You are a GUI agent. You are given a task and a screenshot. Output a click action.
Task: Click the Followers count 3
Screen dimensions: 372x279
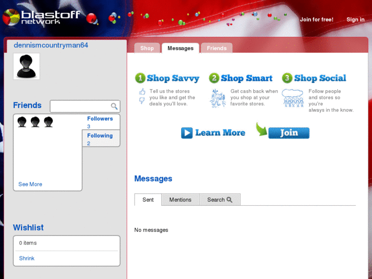click(89, 126)
